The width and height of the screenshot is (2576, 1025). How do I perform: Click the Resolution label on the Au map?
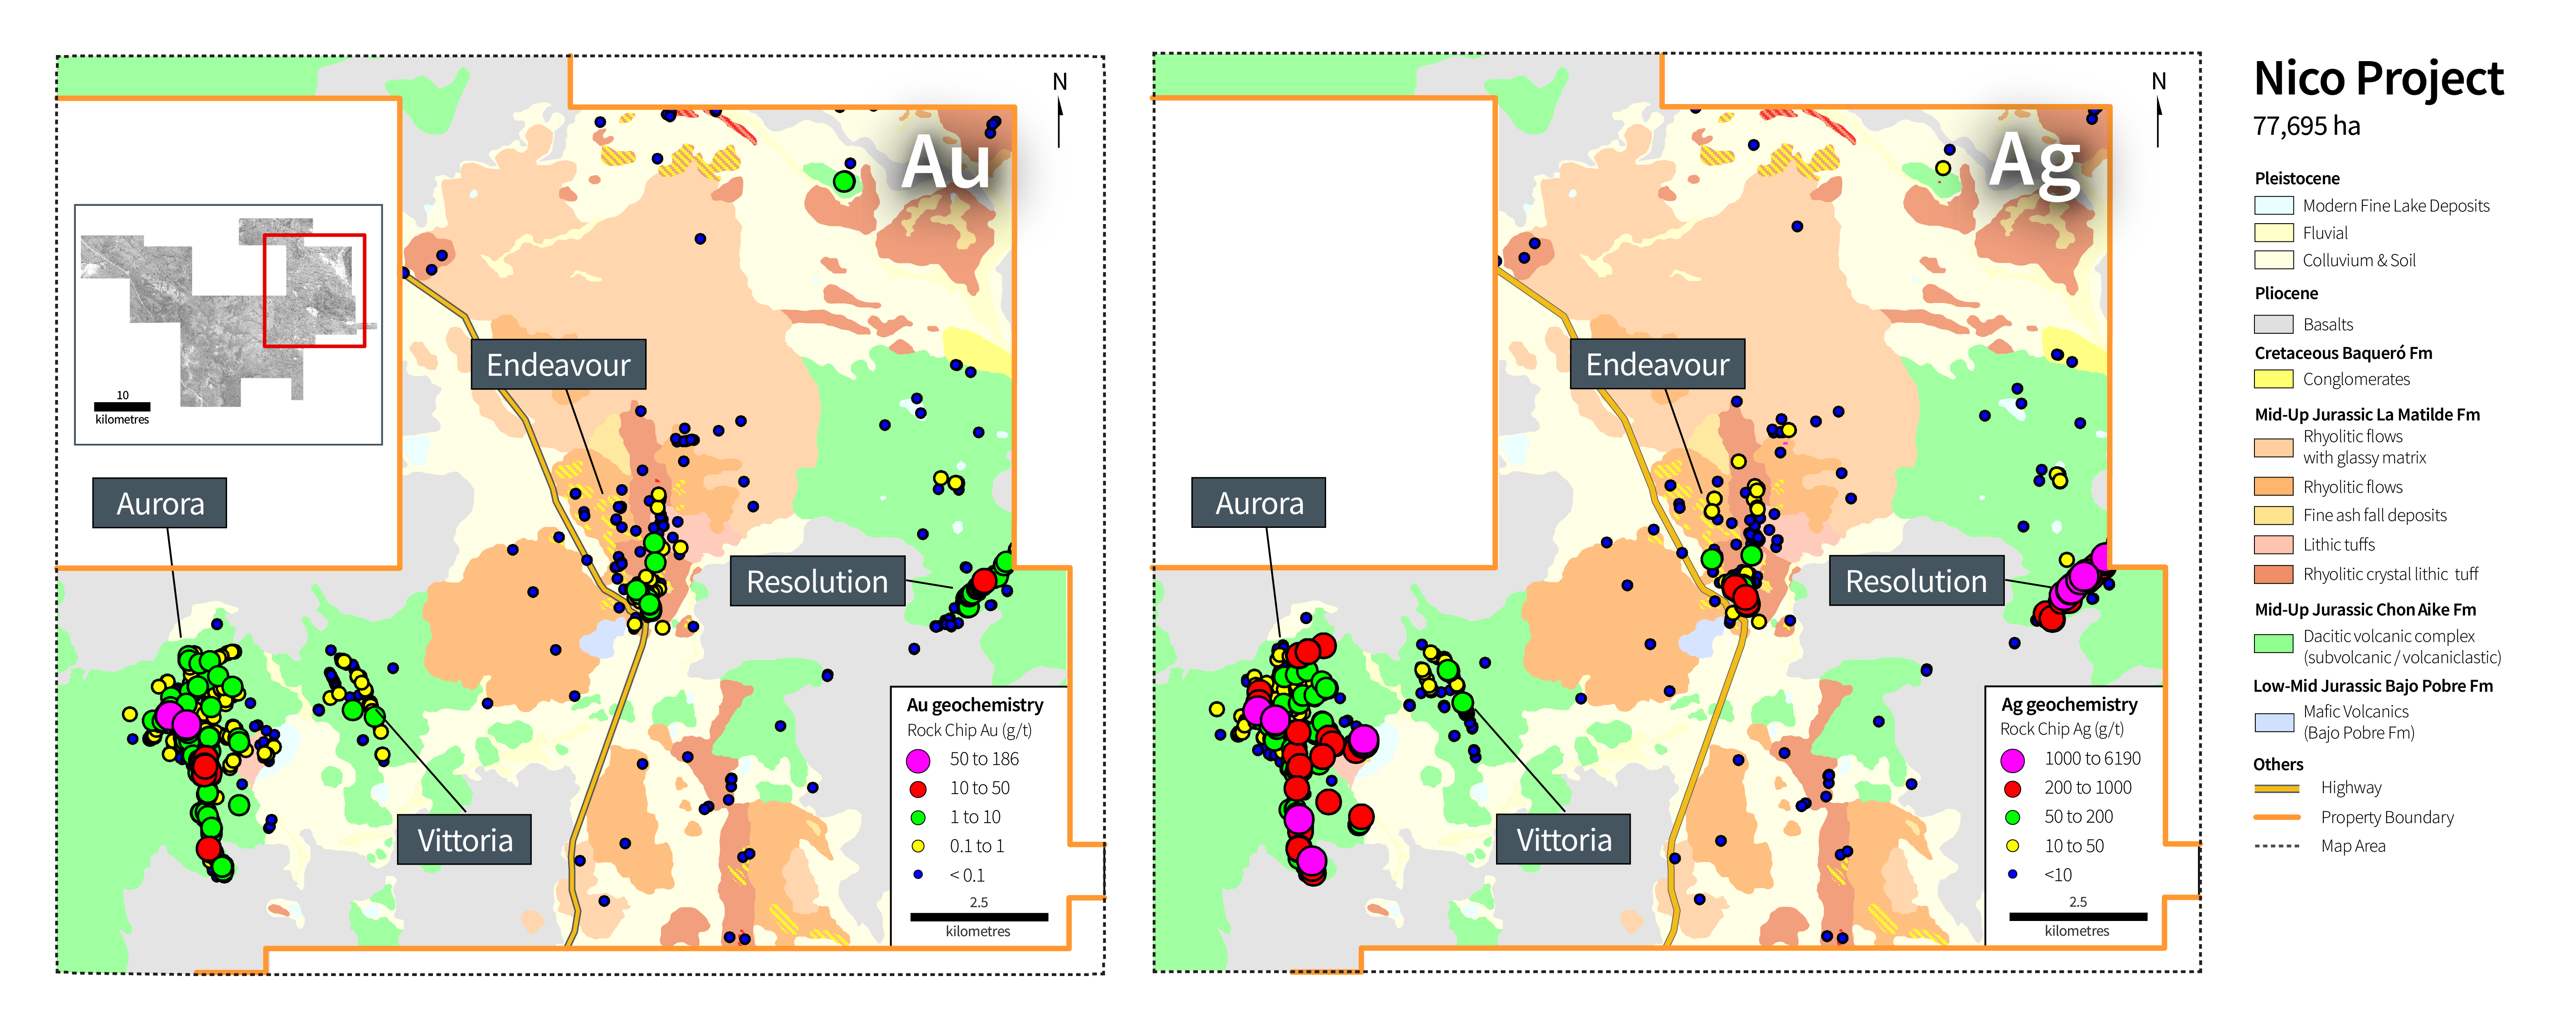click(x=817, y=581)
